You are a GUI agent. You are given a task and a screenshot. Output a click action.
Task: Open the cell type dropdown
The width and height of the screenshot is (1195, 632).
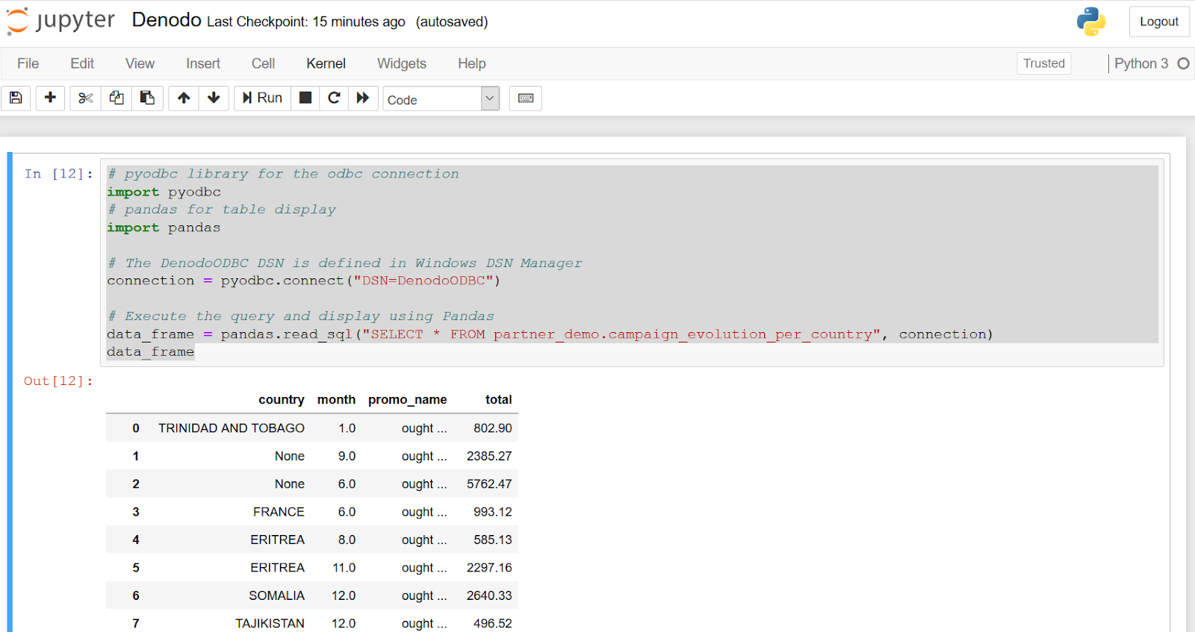(441, 98)
